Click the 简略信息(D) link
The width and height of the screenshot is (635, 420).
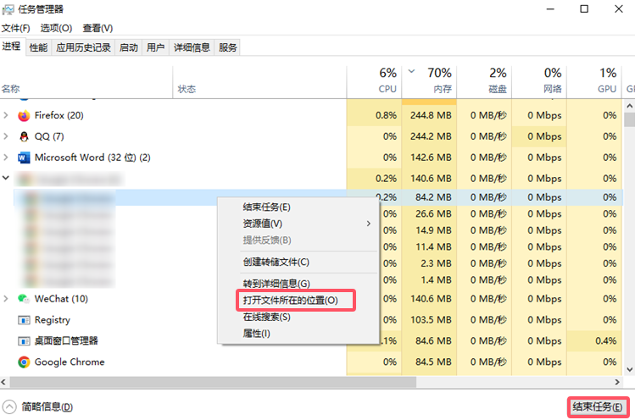click(47, 406)
